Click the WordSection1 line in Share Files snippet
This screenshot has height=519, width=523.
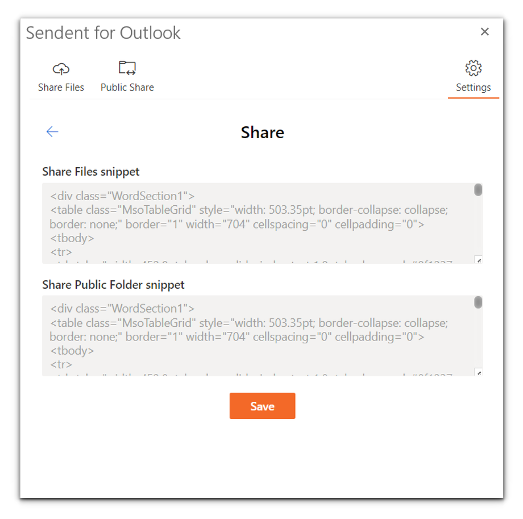point(122,196)
